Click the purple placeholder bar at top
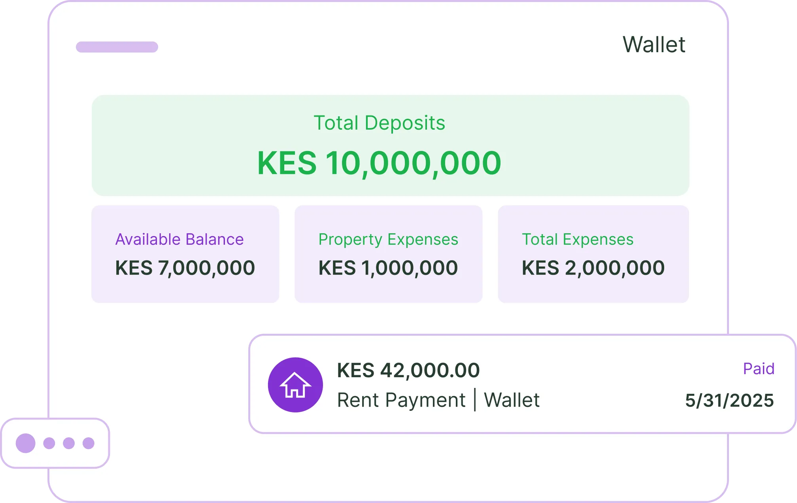 coord(117,47)
